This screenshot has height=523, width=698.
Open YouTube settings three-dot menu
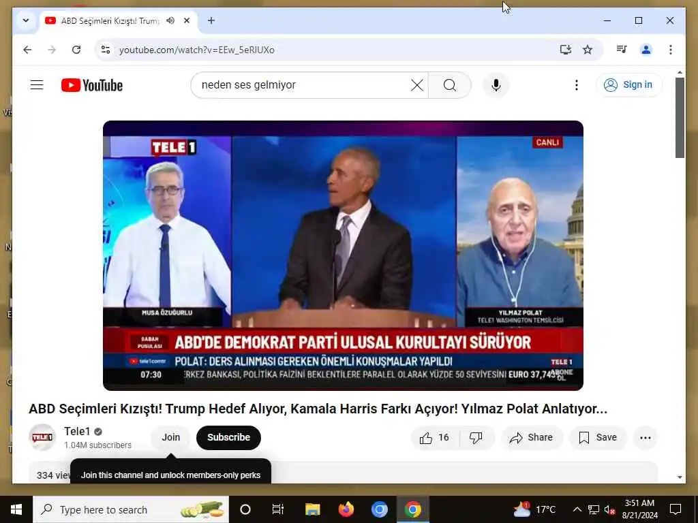tap(577, 85)
